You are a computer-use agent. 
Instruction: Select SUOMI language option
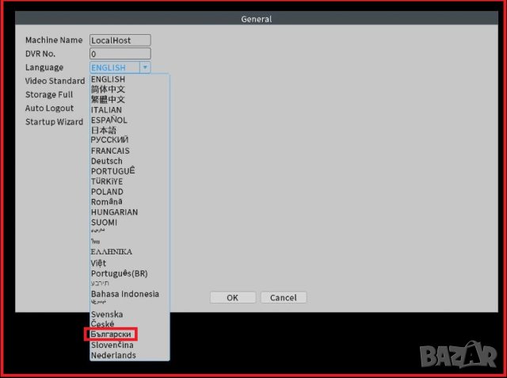[104, 223]
